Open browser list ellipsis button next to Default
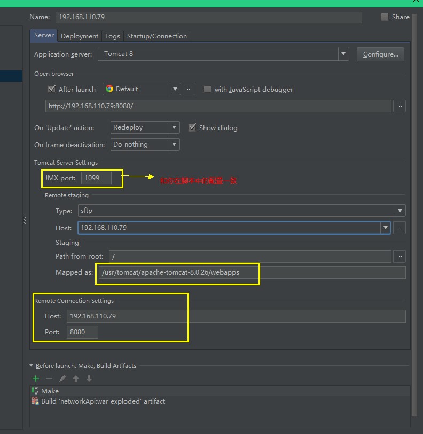The height and width of the screenshot is (434, 423). [189, 89]
